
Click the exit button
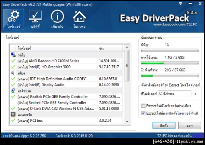tap(190, 126)
